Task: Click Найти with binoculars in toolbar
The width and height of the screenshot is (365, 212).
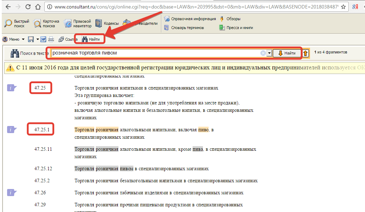Action: click(91, 39)
